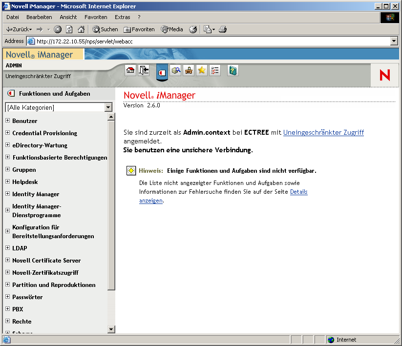The width and height of the screenshot is (402, 346).
Task: Click the printer icon in the toolbar
Action: pyautogui.click(x=222, y=29)
